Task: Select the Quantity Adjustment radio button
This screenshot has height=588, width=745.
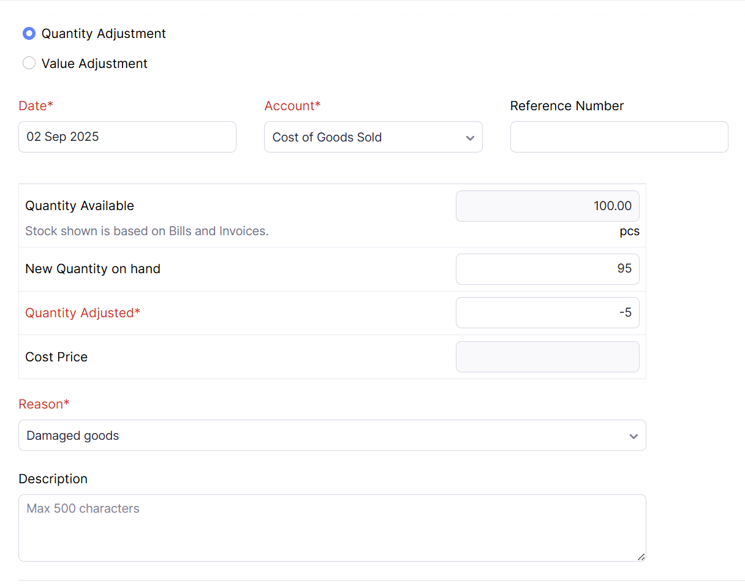Action: (x=29, y=34)
